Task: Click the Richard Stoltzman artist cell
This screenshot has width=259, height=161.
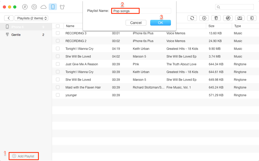Action: (148, 87)
